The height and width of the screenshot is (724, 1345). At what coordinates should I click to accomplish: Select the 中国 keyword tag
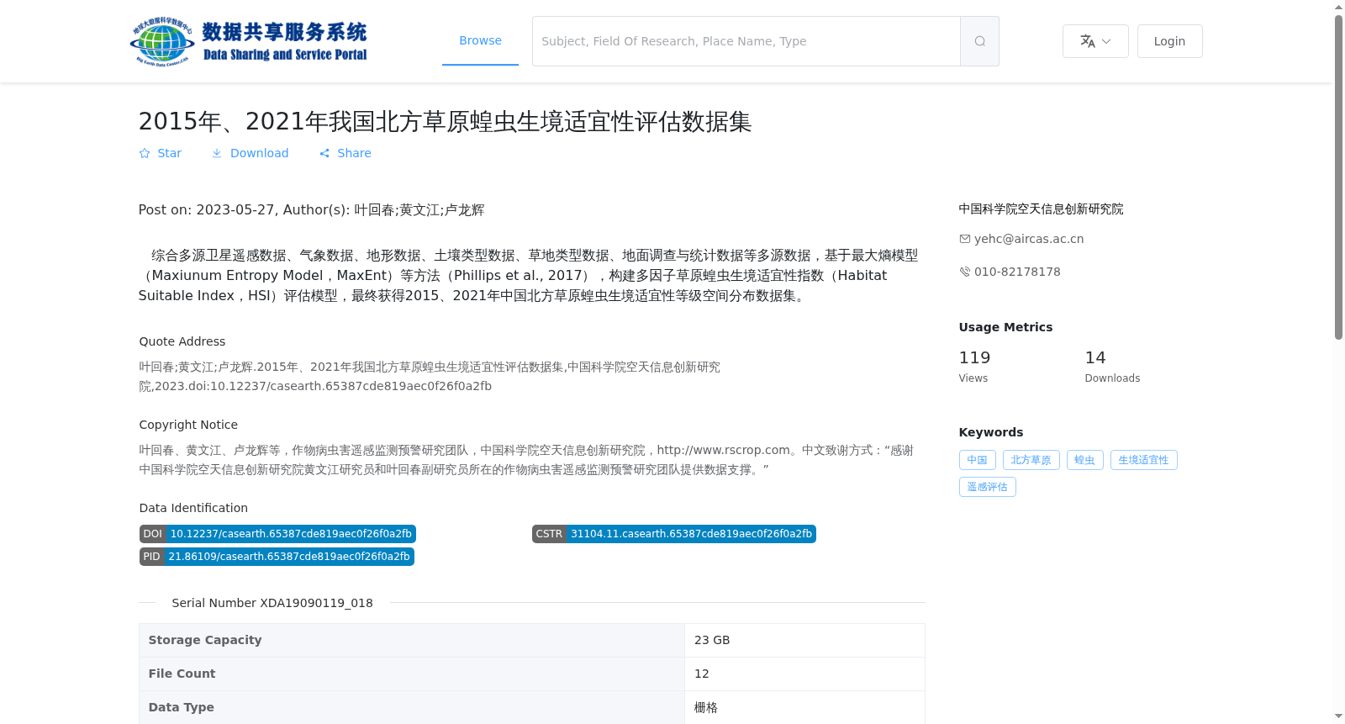[978, 460]
